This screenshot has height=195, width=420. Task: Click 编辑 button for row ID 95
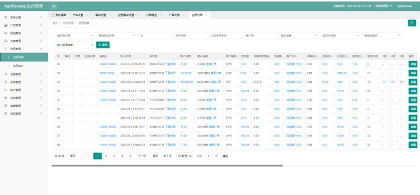(413, 64)
